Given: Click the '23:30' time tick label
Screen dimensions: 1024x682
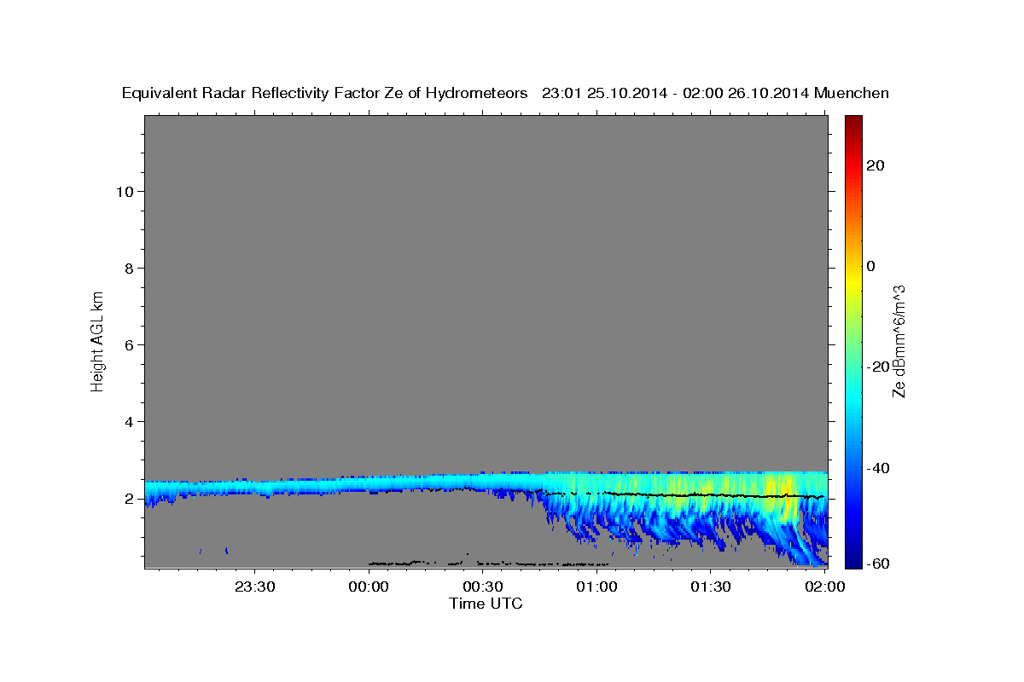Looking at the screenshot, I should (x=254, y=587).
